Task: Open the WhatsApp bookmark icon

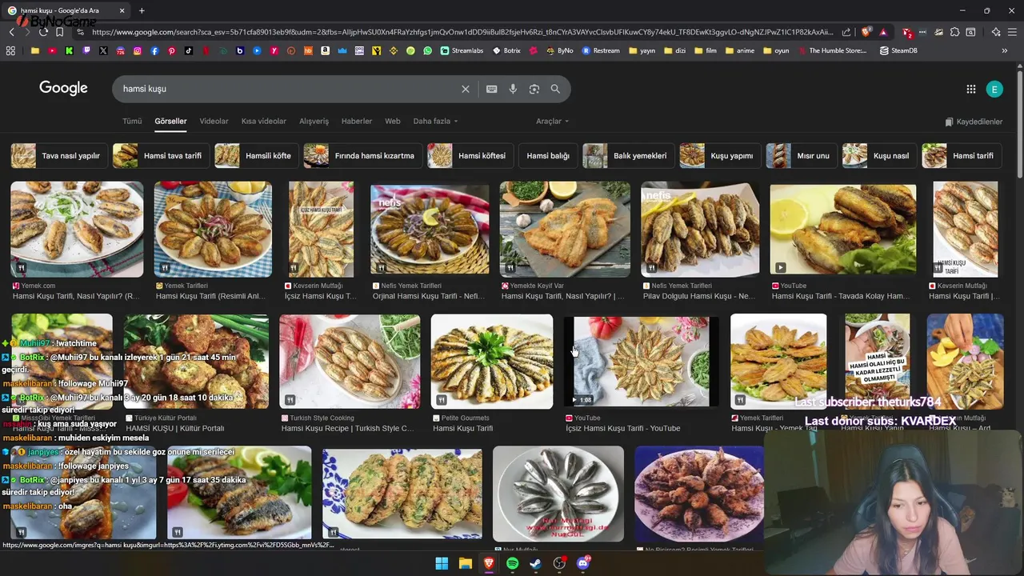Action: (x=428, y=50)
